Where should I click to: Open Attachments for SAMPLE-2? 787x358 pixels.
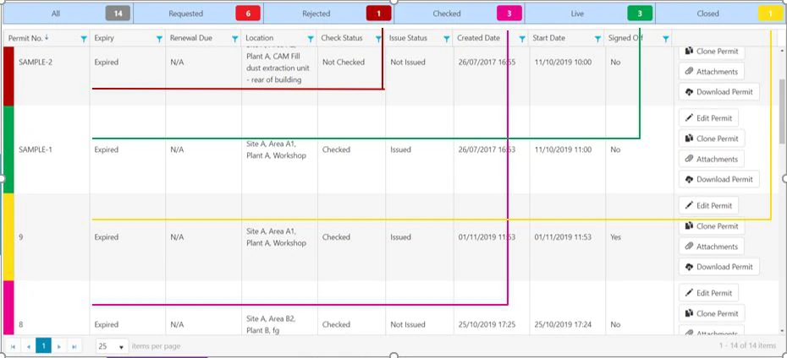(x=711, y=72)
